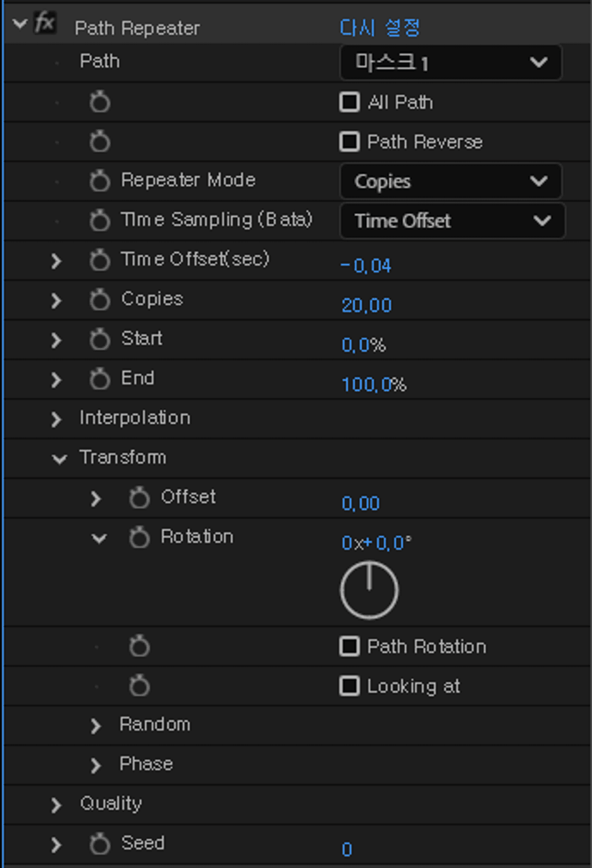The image size is (592, 868).
Task: Click the Repeater Mode stopwatch icon
Action: (100, 181)
